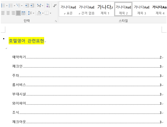Apply the 제목 2 style

coord(123,9)
